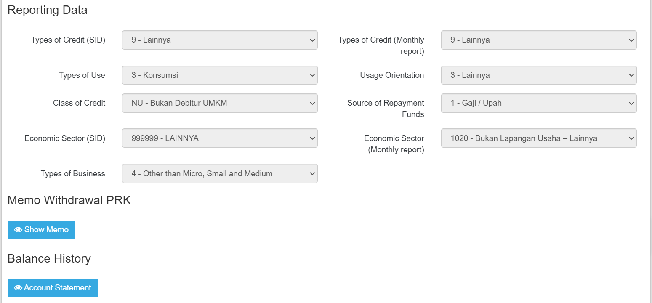The width and height of the screenshot is (652, 303).
Task: Open the Types of Business dropdown
Action: [x=220, y=173]
